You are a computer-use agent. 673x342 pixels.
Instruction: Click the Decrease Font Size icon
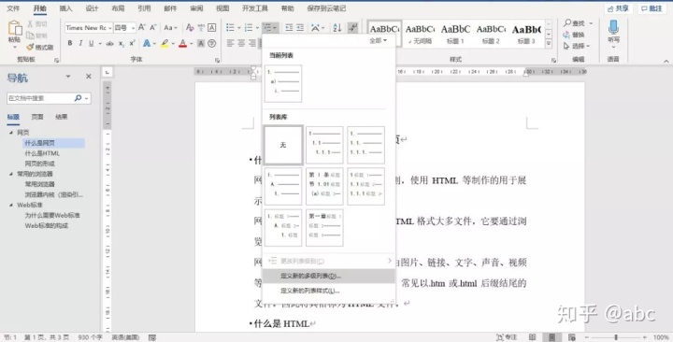point(152,27)
